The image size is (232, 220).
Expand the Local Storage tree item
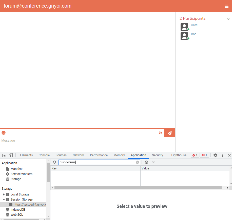pos(4,194)
